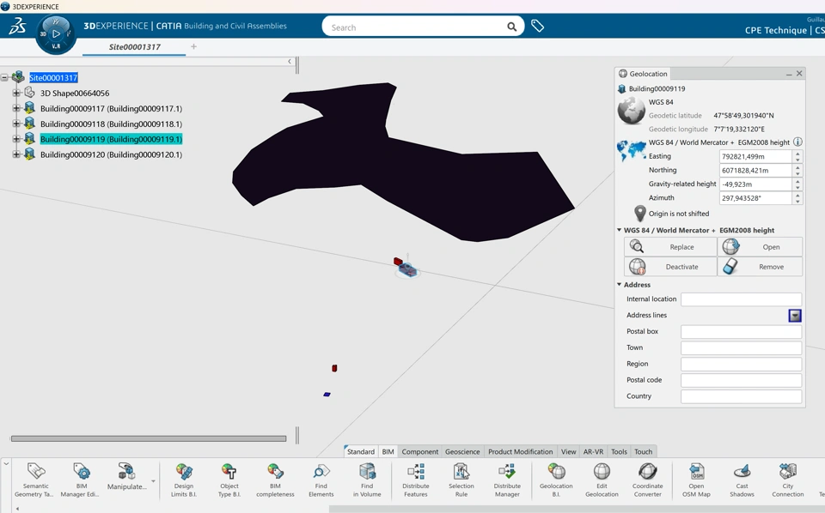Run BIM completeness check

(275, 480)
